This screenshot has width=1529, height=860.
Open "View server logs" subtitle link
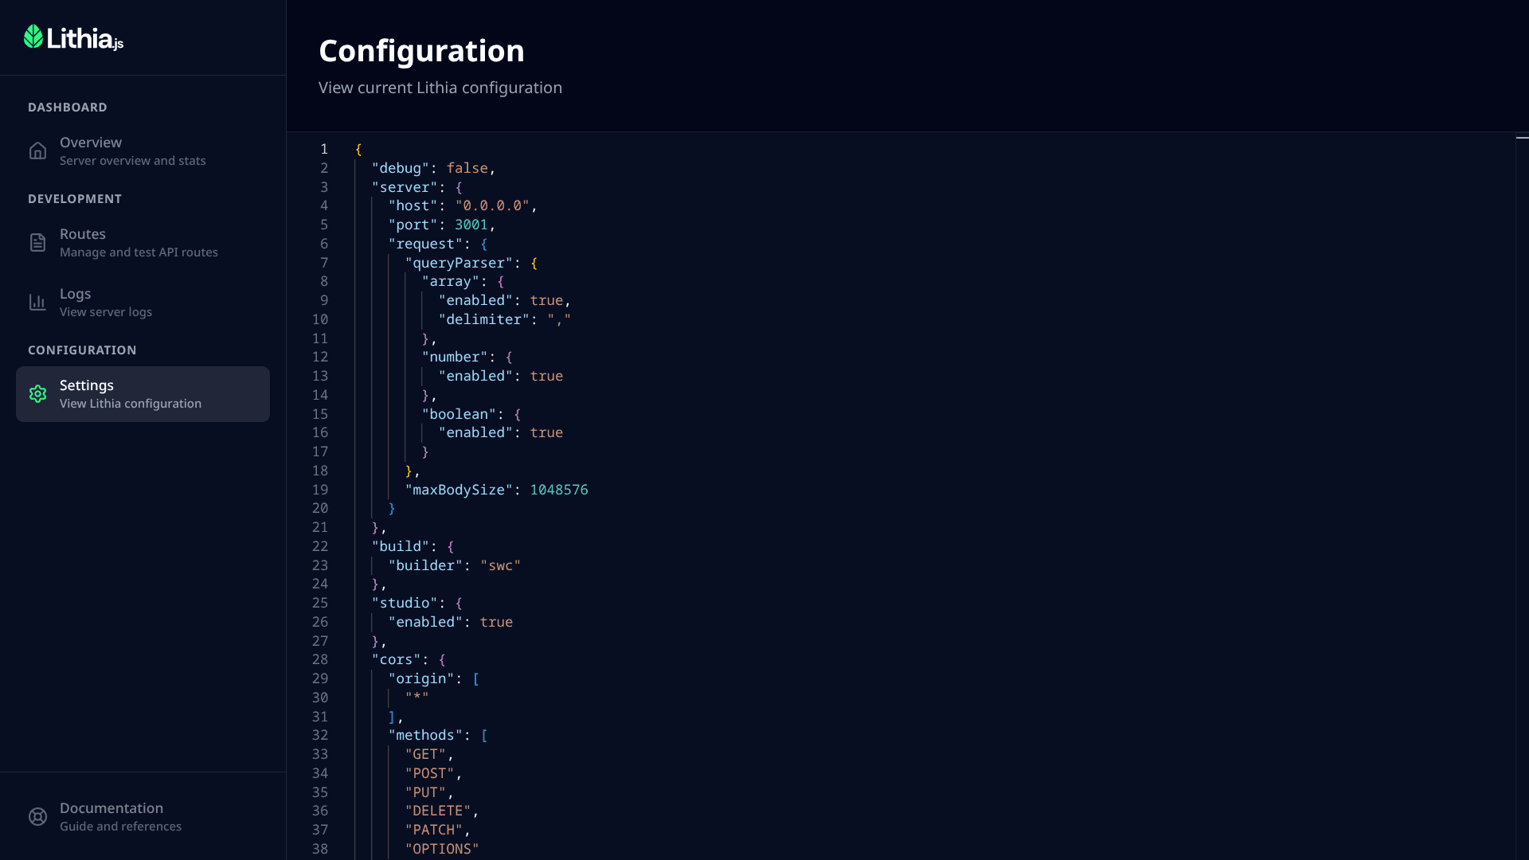click(x=106, y=312)
